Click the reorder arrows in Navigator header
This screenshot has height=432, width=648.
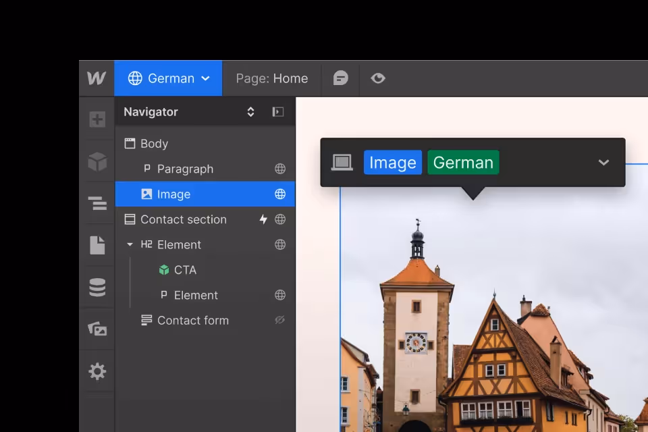click(250, 111)
